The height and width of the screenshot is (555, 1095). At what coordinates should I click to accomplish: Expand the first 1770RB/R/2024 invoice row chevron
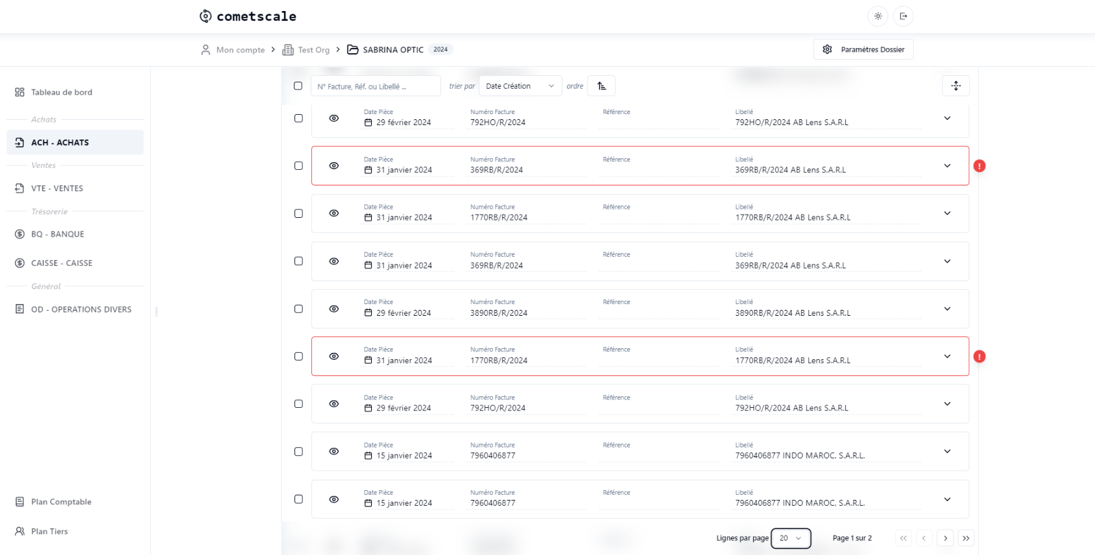coord(947,213)
